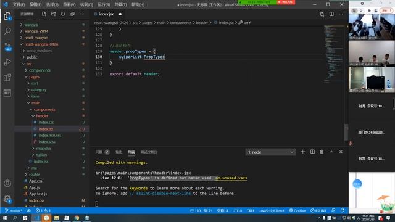Kill the terminal with trash icon
Viewport: 395px width, 222px height.
pyautogui.click(x=322, y=152)
